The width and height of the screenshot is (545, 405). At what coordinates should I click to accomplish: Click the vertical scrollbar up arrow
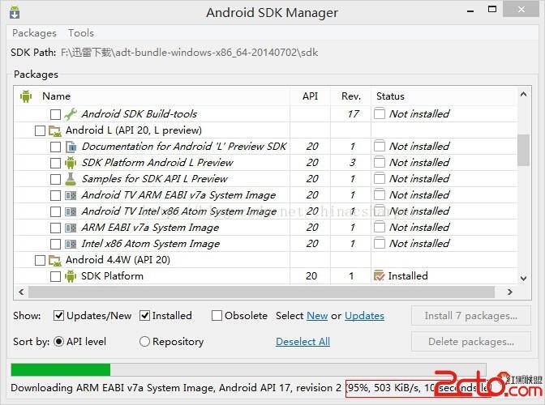point(523,94)
